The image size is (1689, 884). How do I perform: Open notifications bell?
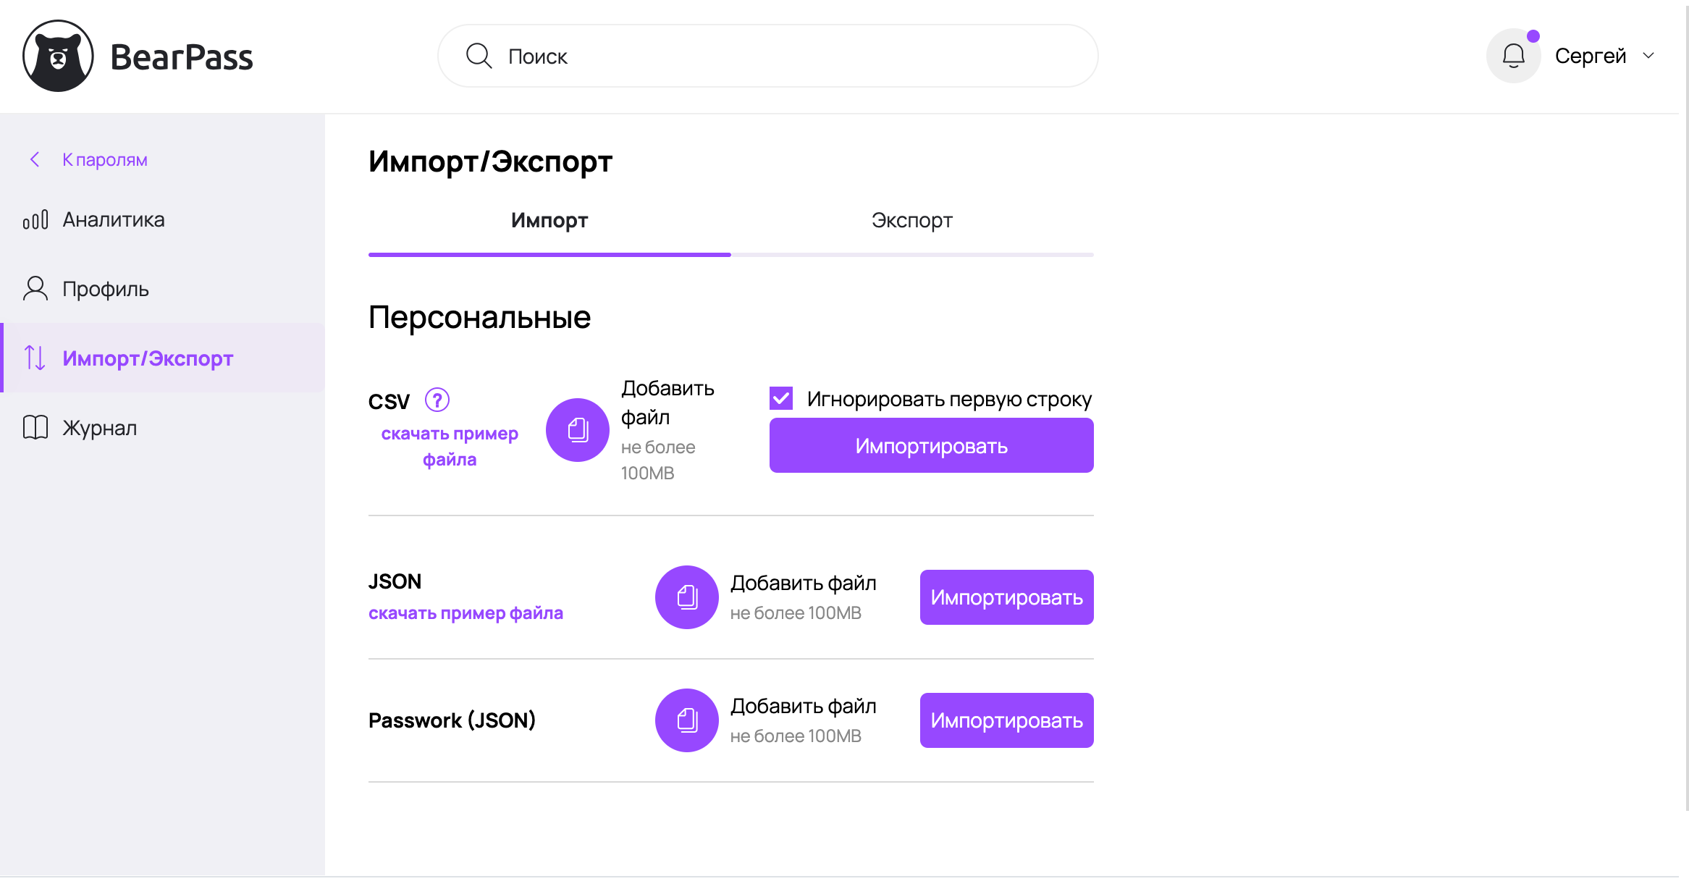(x=1513, y=56)
